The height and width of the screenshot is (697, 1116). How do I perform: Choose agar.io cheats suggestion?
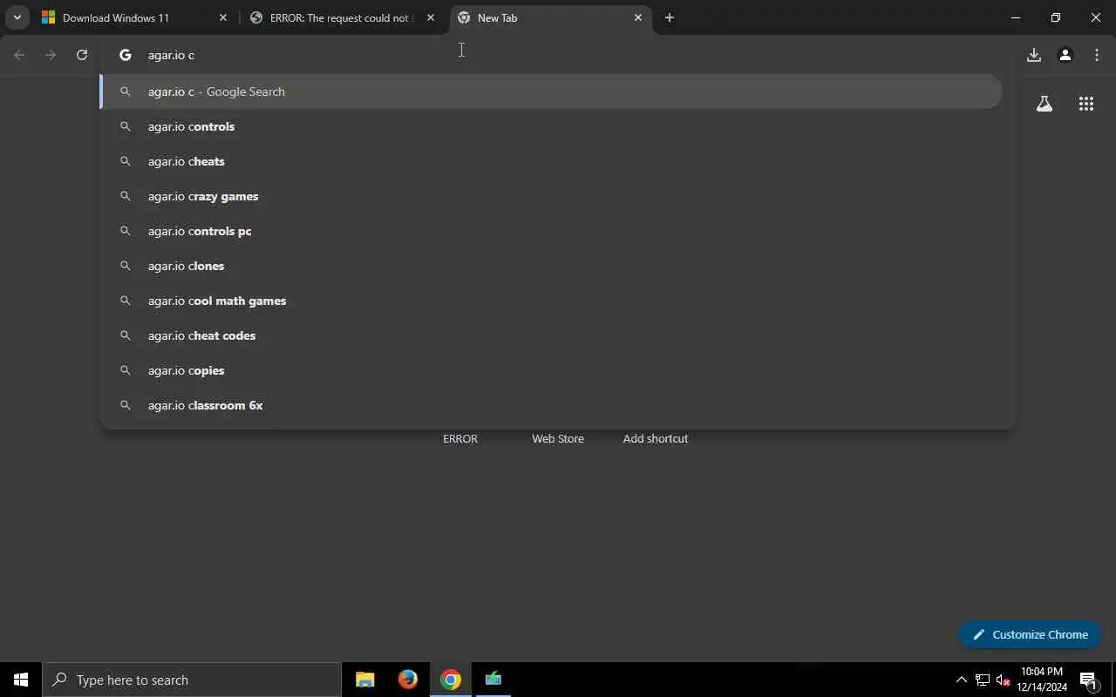pos(551,161)
